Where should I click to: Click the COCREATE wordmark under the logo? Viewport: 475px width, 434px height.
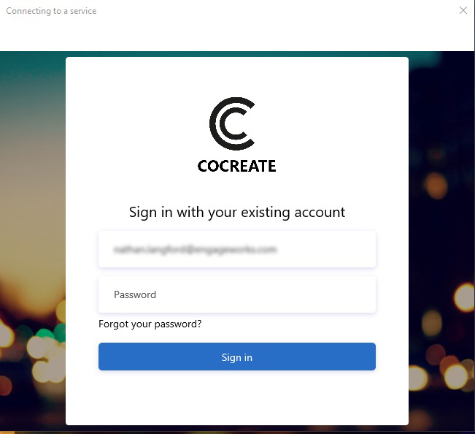coord(236,166)
